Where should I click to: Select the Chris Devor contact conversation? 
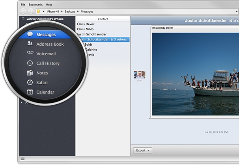86,24
